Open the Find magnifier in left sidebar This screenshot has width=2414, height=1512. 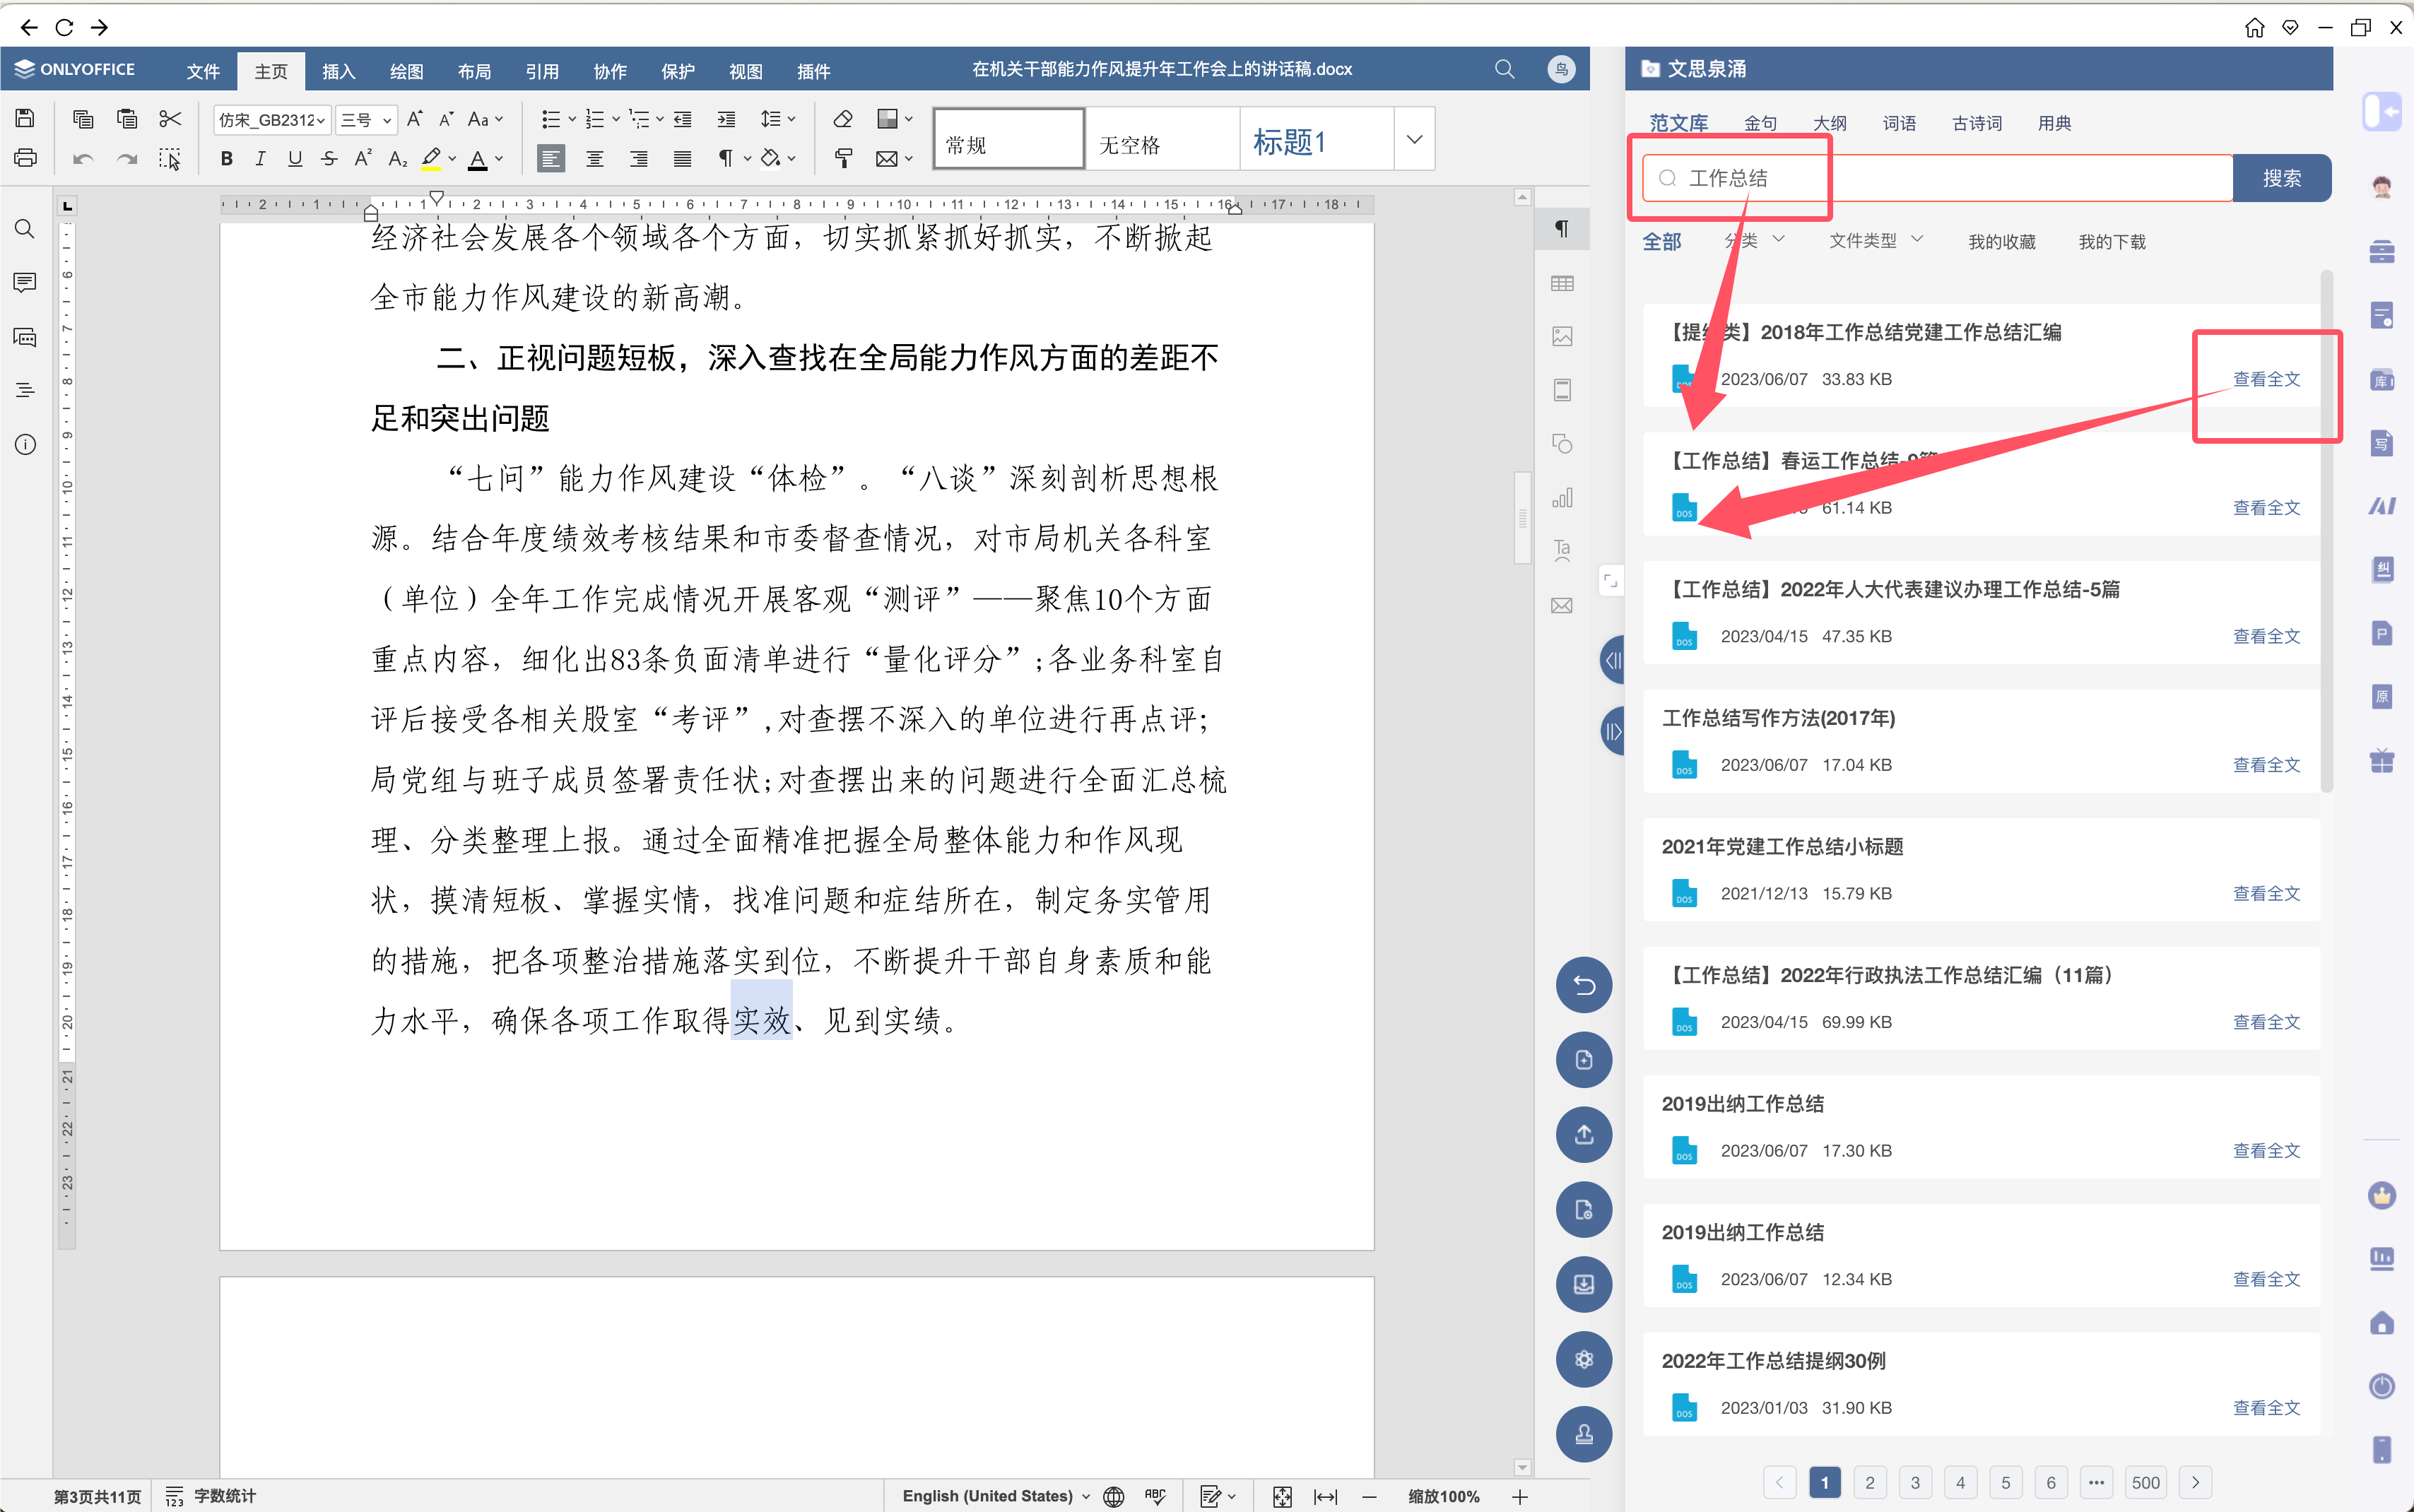[x=25, y=229]
